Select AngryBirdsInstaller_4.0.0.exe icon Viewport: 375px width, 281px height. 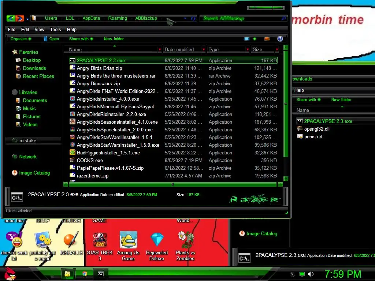(x=72, y=99)
